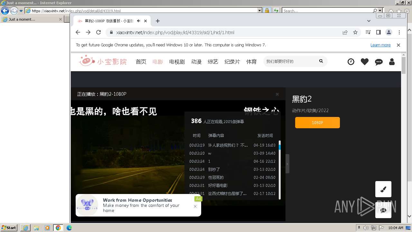Click Internet Explorer security lock icon
412x232 pixels.
pyautogui.click(x=267, y=11)
